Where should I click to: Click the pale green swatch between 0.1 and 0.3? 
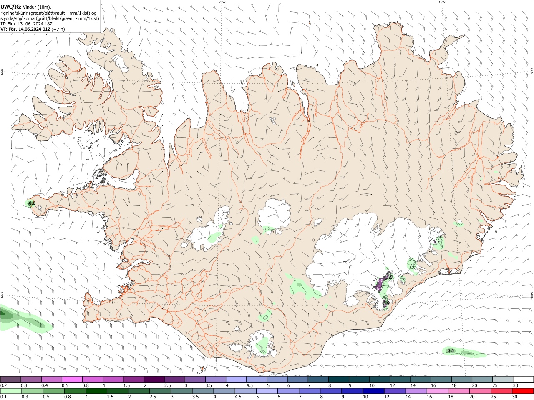pyautogui.click(x=11, y=391)
